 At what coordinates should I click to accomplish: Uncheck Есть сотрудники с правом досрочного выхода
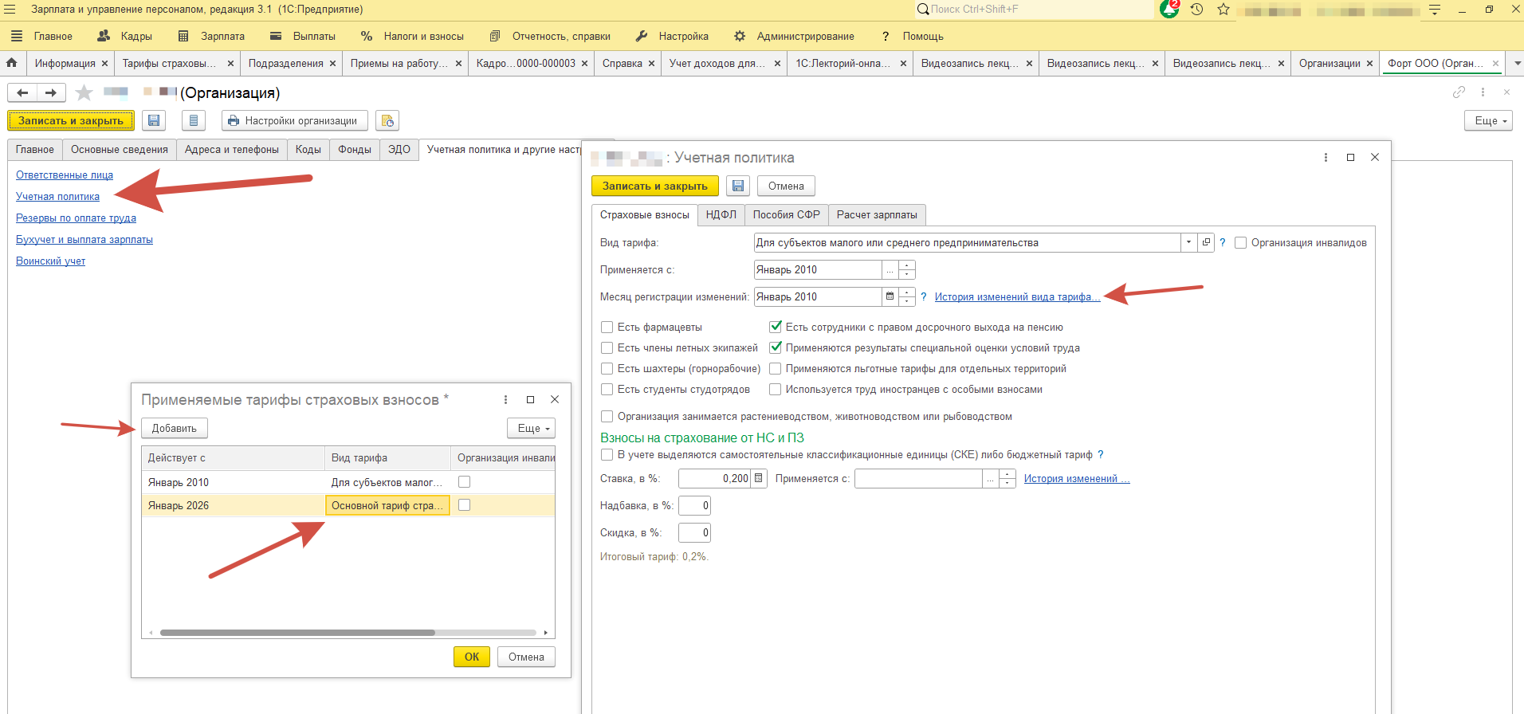[775, 327]
